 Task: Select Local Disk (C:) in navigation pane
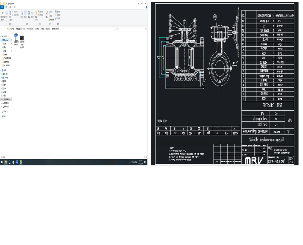(7, 99)
